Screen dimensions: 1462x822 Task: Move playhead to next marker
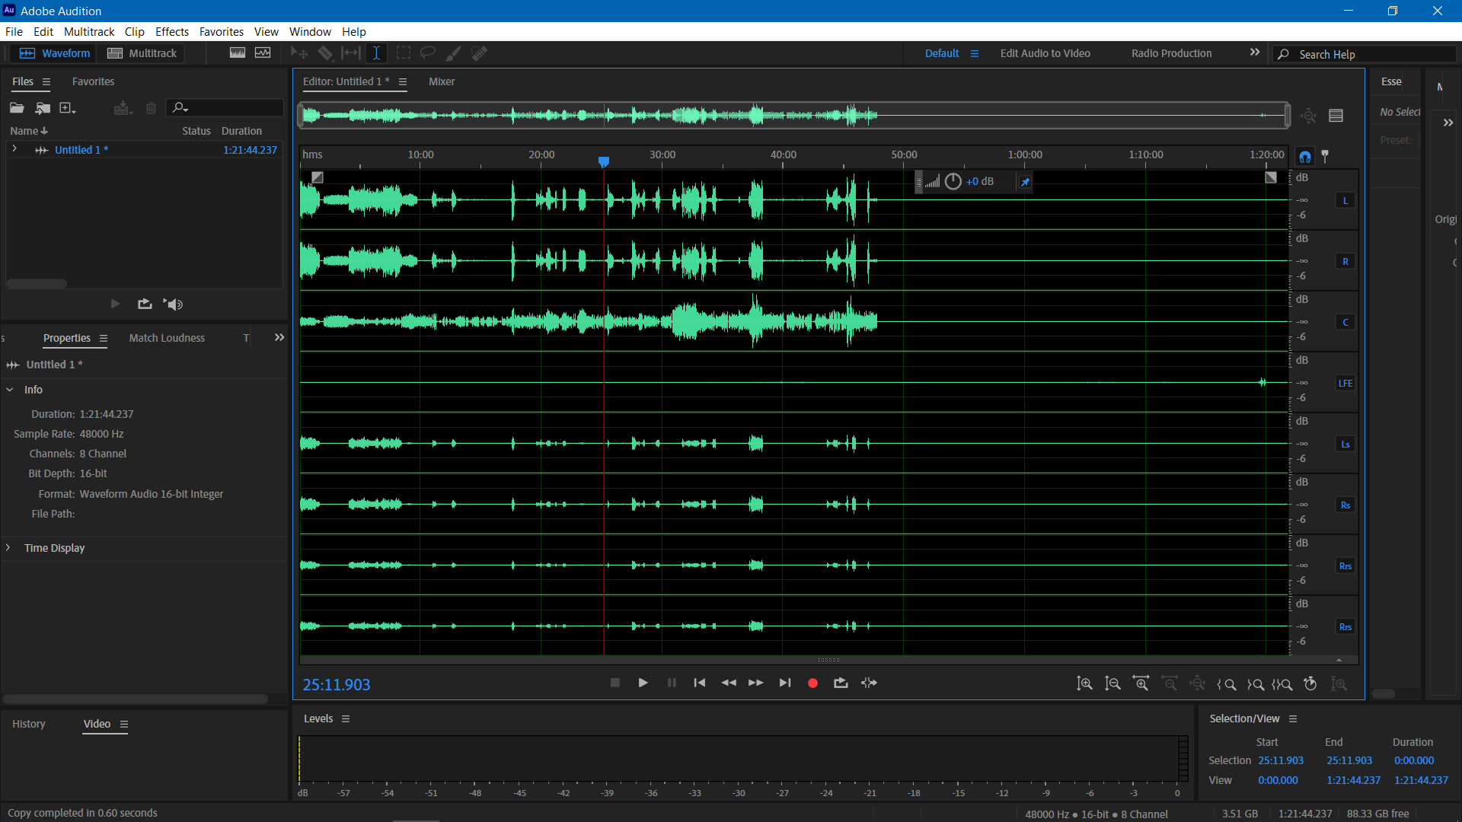(x=784, y=683)
